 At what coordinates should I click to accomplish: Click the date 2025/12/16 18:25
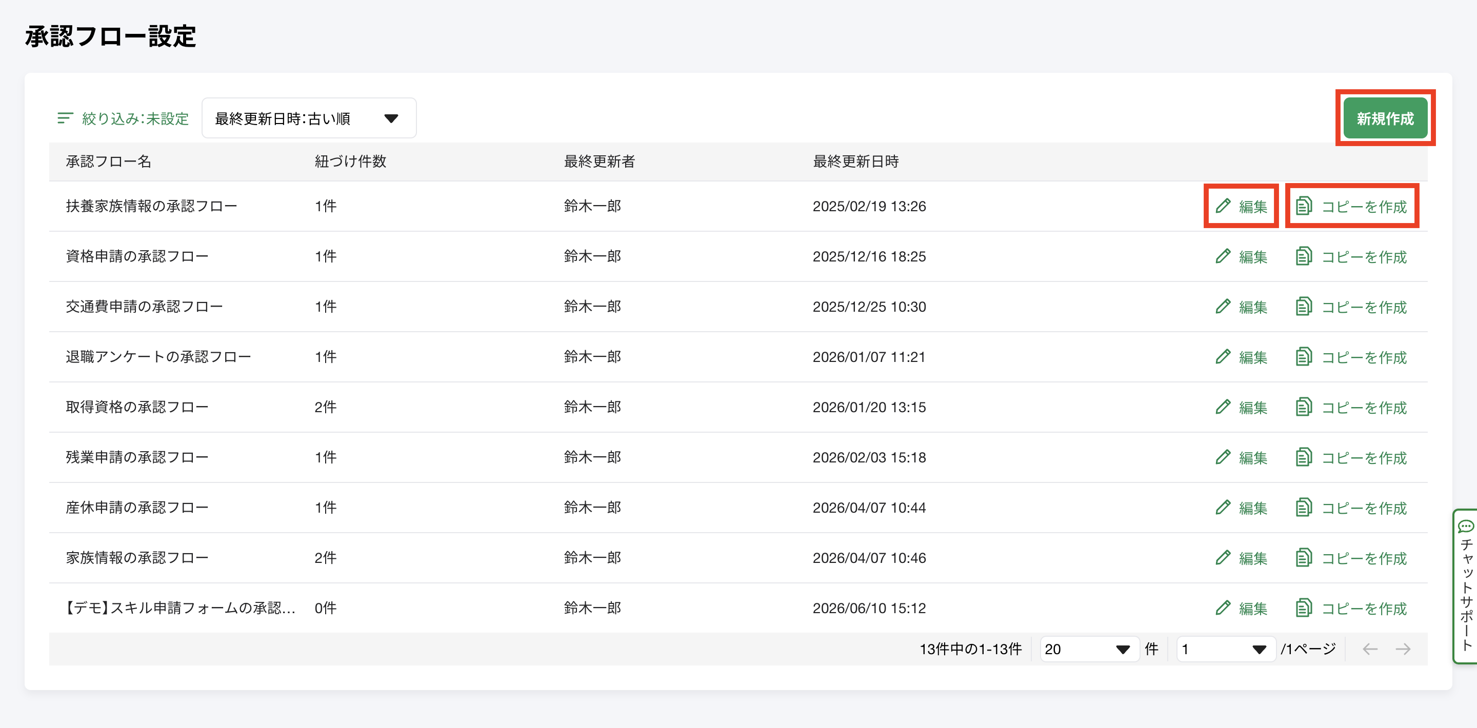click(x=869, y=256)
